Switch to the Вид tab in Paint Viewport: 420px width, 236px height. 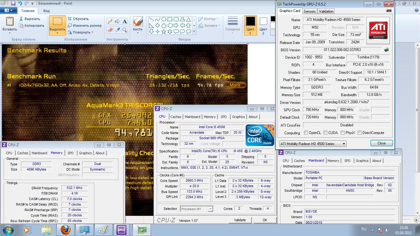coord(46,11)
